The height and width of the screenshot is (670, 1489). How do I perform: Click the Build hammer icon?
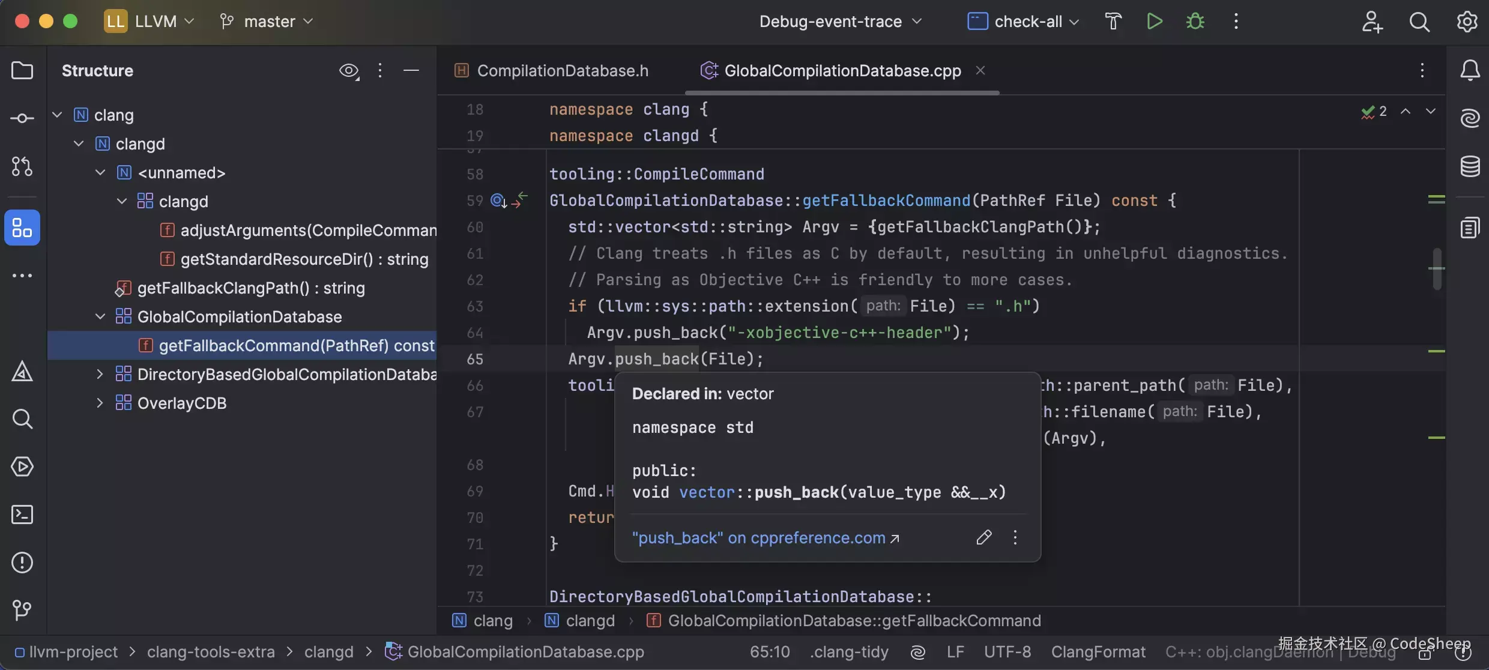(1113, 22)
